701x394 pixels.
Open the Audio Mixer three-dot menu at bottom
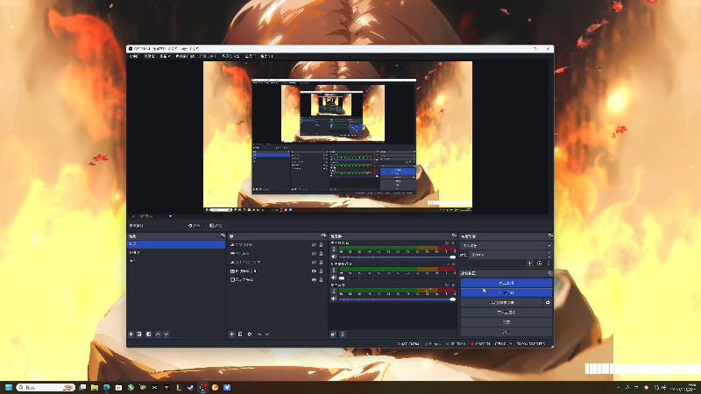[343, 334]
